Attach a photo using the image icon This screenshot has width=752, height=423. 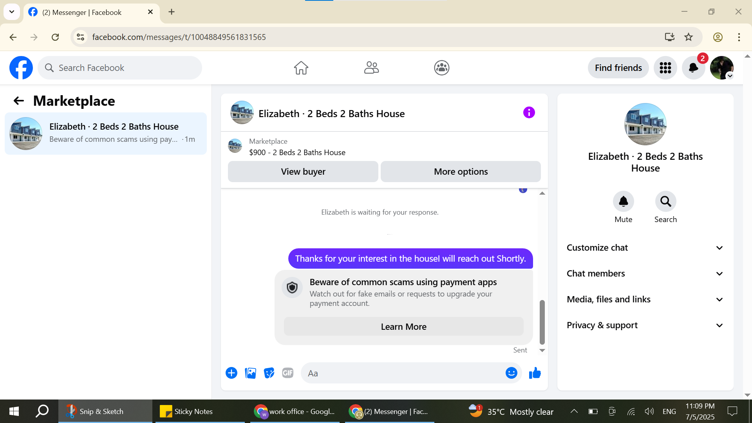(x=250, y=373)
